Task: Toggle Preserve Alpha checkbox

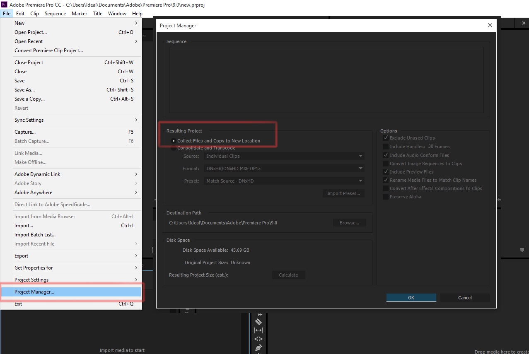Action: click(386, 197)
